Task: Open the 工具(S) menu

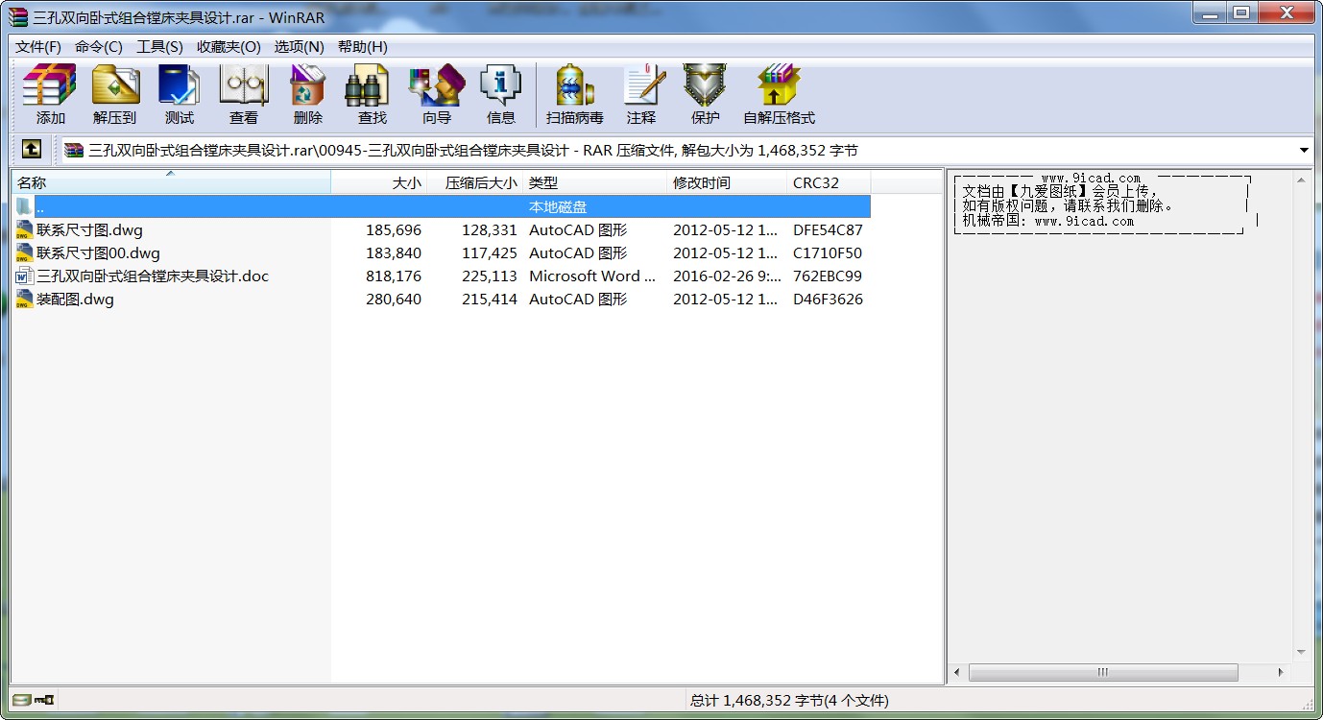Action: tap(159, 47)
